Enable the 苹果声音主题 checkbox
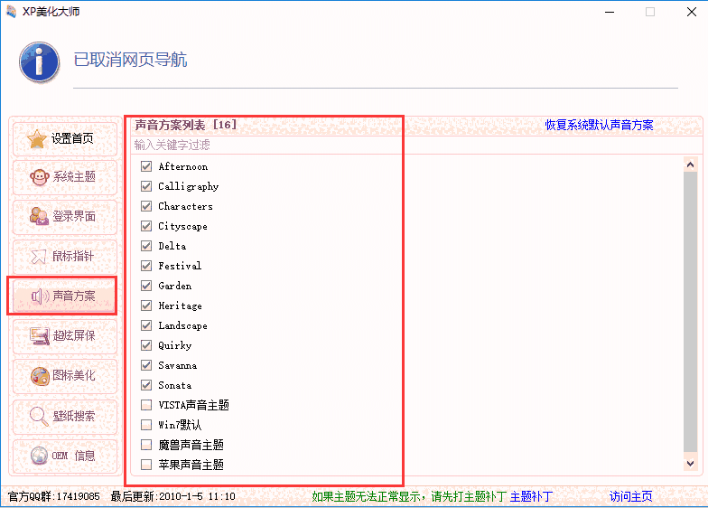This screenshot has height=508, width=708. coord(146,465)
